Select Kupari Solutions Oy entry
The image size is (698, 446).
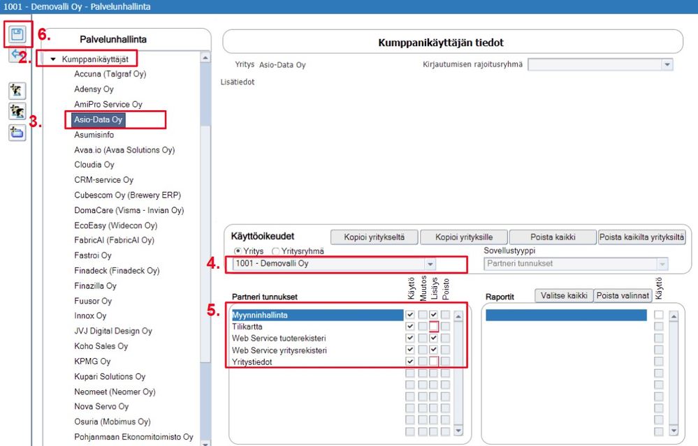click(x=110, y=377)
